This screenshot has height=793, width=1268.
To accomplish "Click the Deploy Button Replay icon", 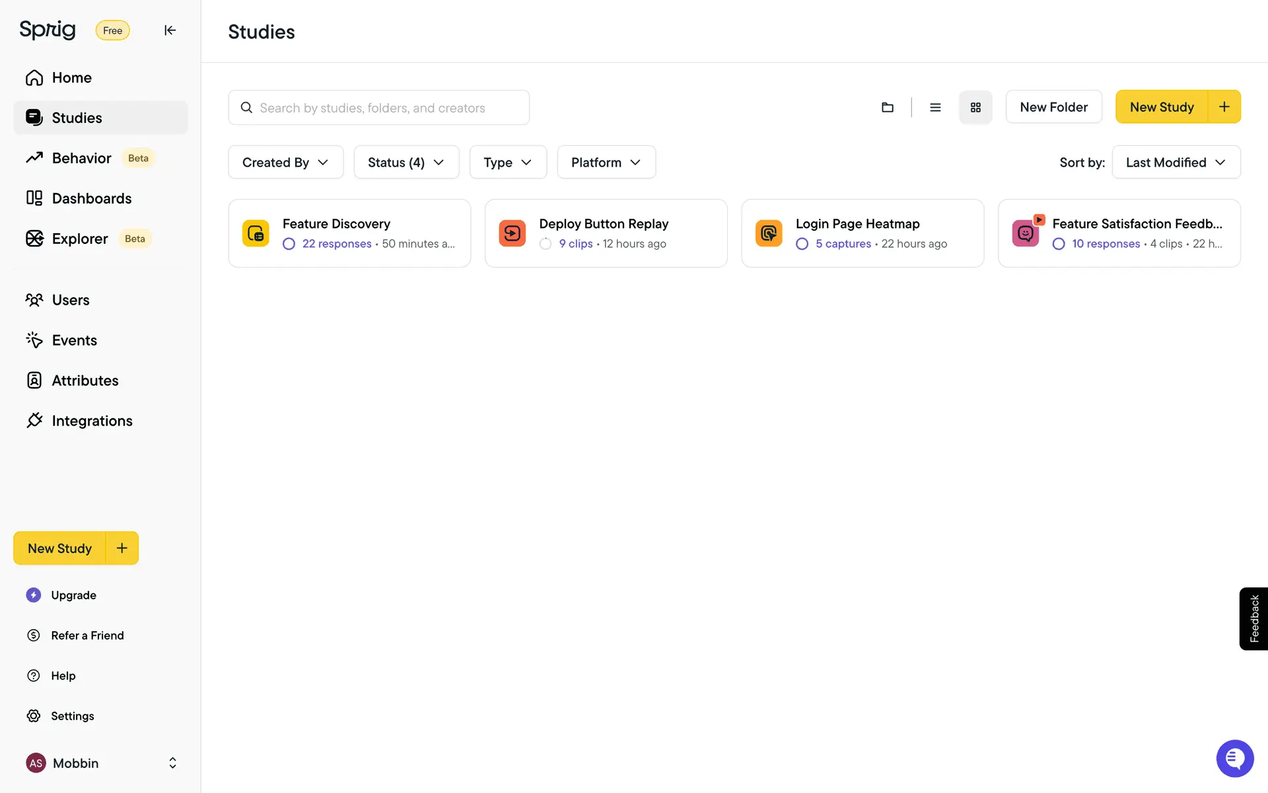I will [512, 233].
